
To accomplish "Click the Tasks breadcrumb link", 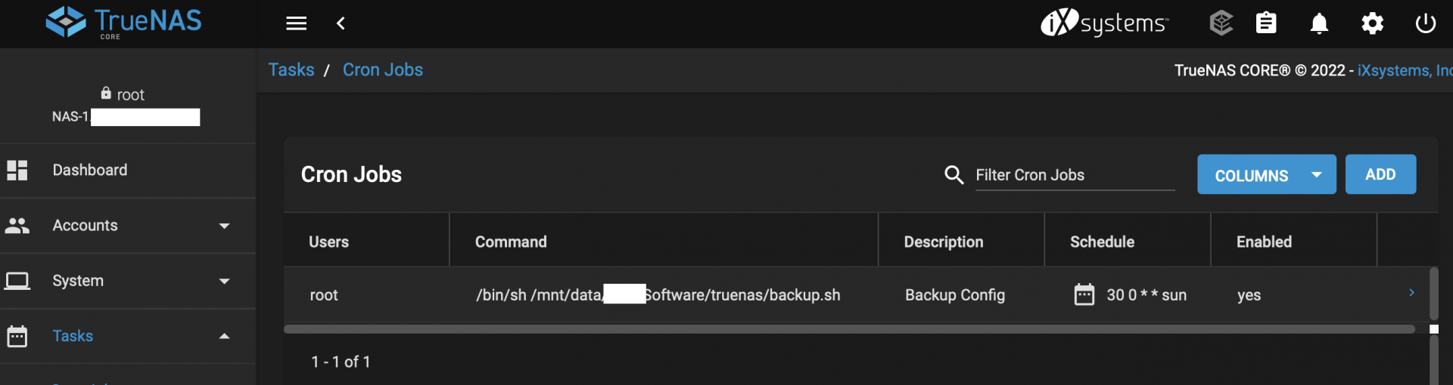I will click(x=291, y=69).
